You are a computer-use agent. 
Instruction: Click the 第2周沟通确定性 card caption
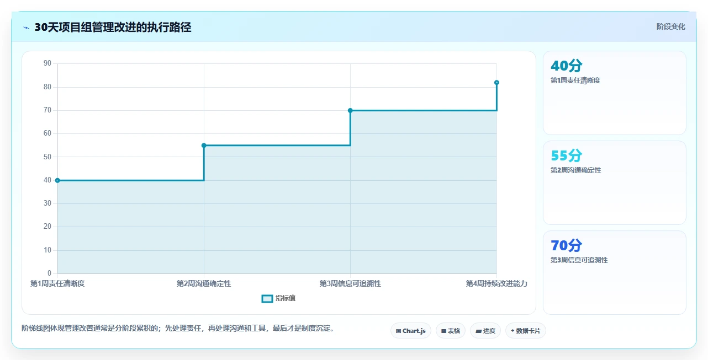click(x=576, y=170)
